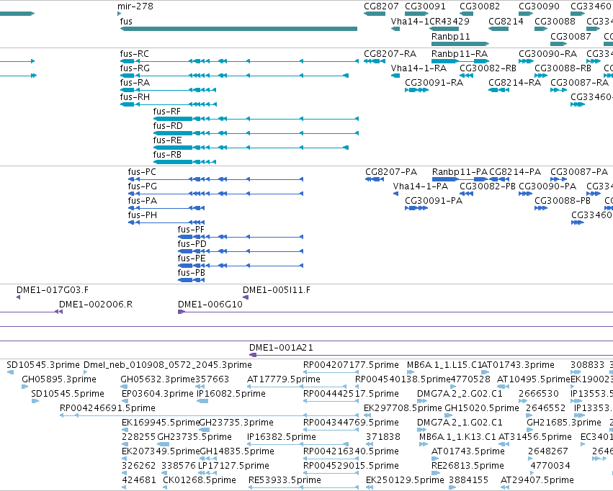Select the CG30082-RB transcript
Image resolution: width=613 pixels, height=491 pixels.
click(466, 76)
